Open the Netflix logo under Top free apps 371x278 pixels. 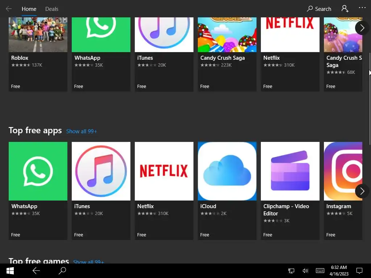(x=164, y=171)
